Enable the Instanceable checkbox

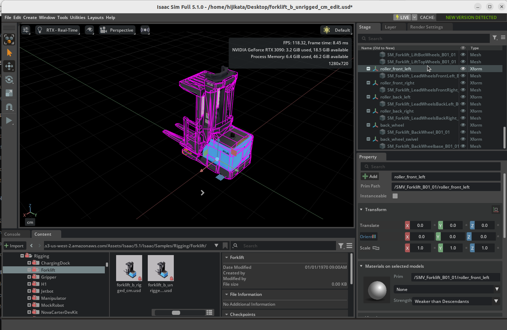coord(395,196)
